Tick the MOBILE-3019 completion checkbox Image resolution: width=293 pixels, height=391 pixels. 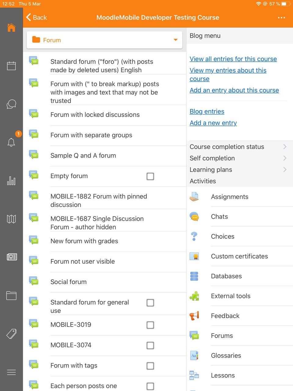coord(150,325)
